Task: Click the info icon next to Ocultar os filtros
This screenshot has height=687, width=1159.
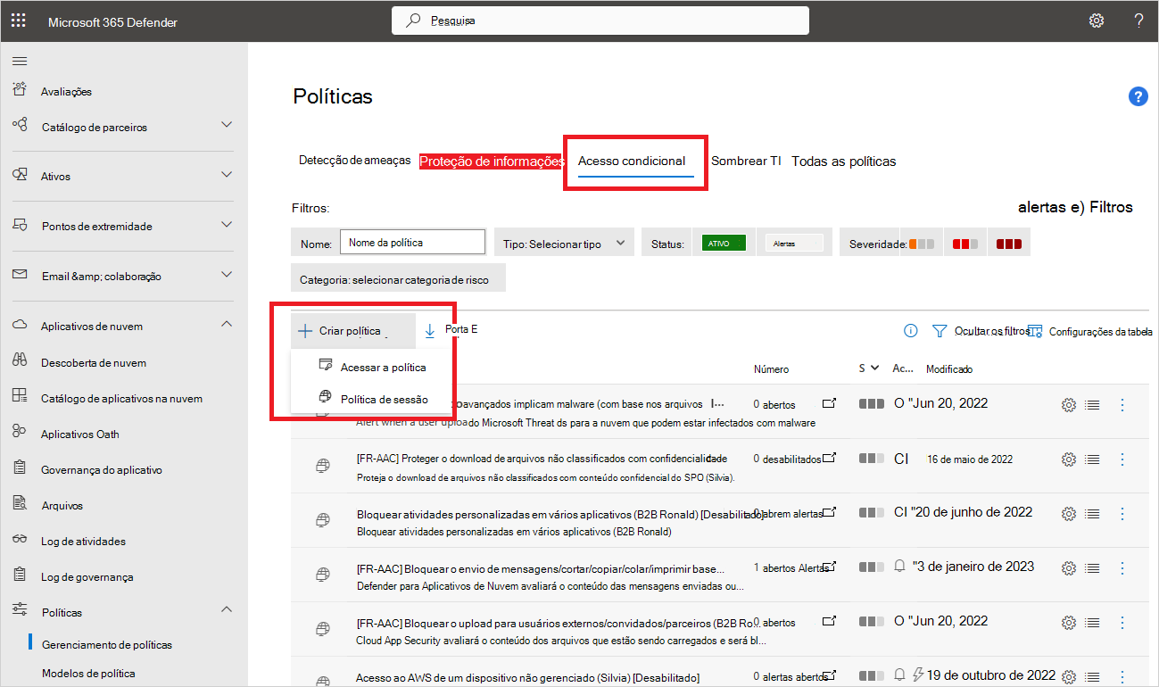Action: (910, 331)
